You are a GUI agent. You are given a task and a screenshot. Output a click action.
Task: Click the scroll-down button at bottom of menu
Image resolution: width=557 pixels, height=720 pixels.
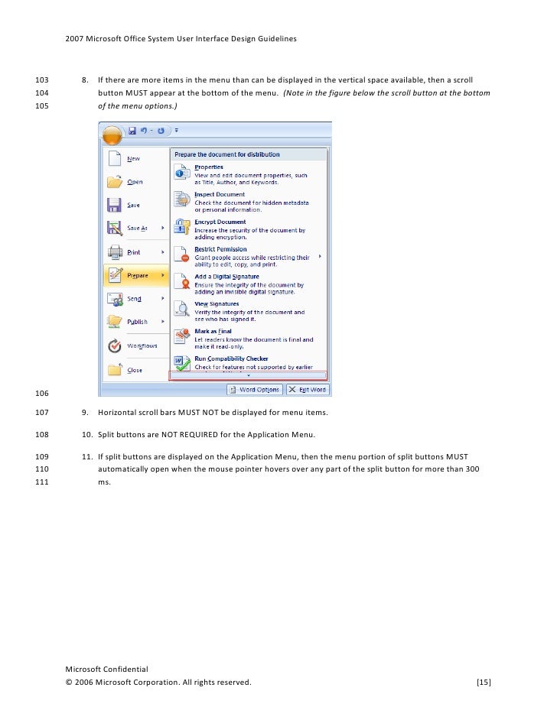coord(248,375)
